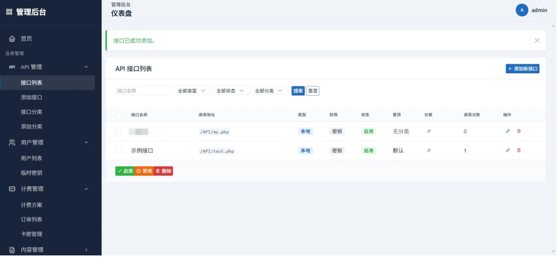Screen dimensions: 558x258
Task: Click the admin username text
Action: pos(539,10)
